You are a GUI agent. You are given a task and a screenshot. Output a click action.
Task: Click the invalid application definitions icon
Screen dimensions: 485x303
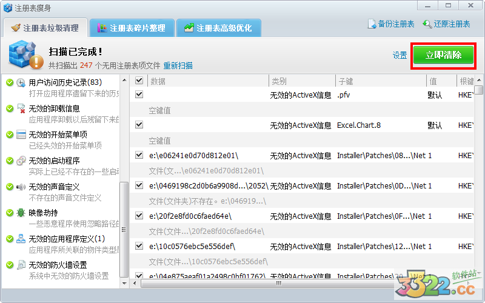click(21, 239)
